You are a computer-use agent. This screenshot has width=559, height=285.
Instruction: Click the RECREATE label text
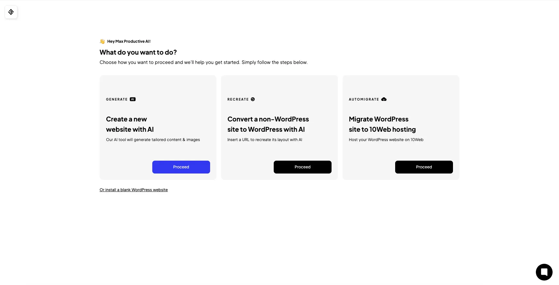[x=238, y=100]
